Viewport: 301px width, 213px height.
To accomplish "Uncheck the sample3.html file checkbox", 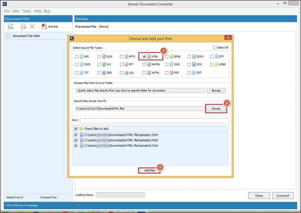I will pyautogui.click(x=76, y=146).
